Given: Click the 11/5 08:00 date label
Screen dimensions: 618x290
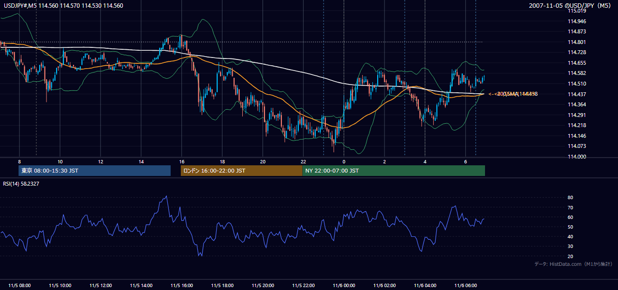Looking at the screenshot, I should pyautogui.click(x=19, y=286).
